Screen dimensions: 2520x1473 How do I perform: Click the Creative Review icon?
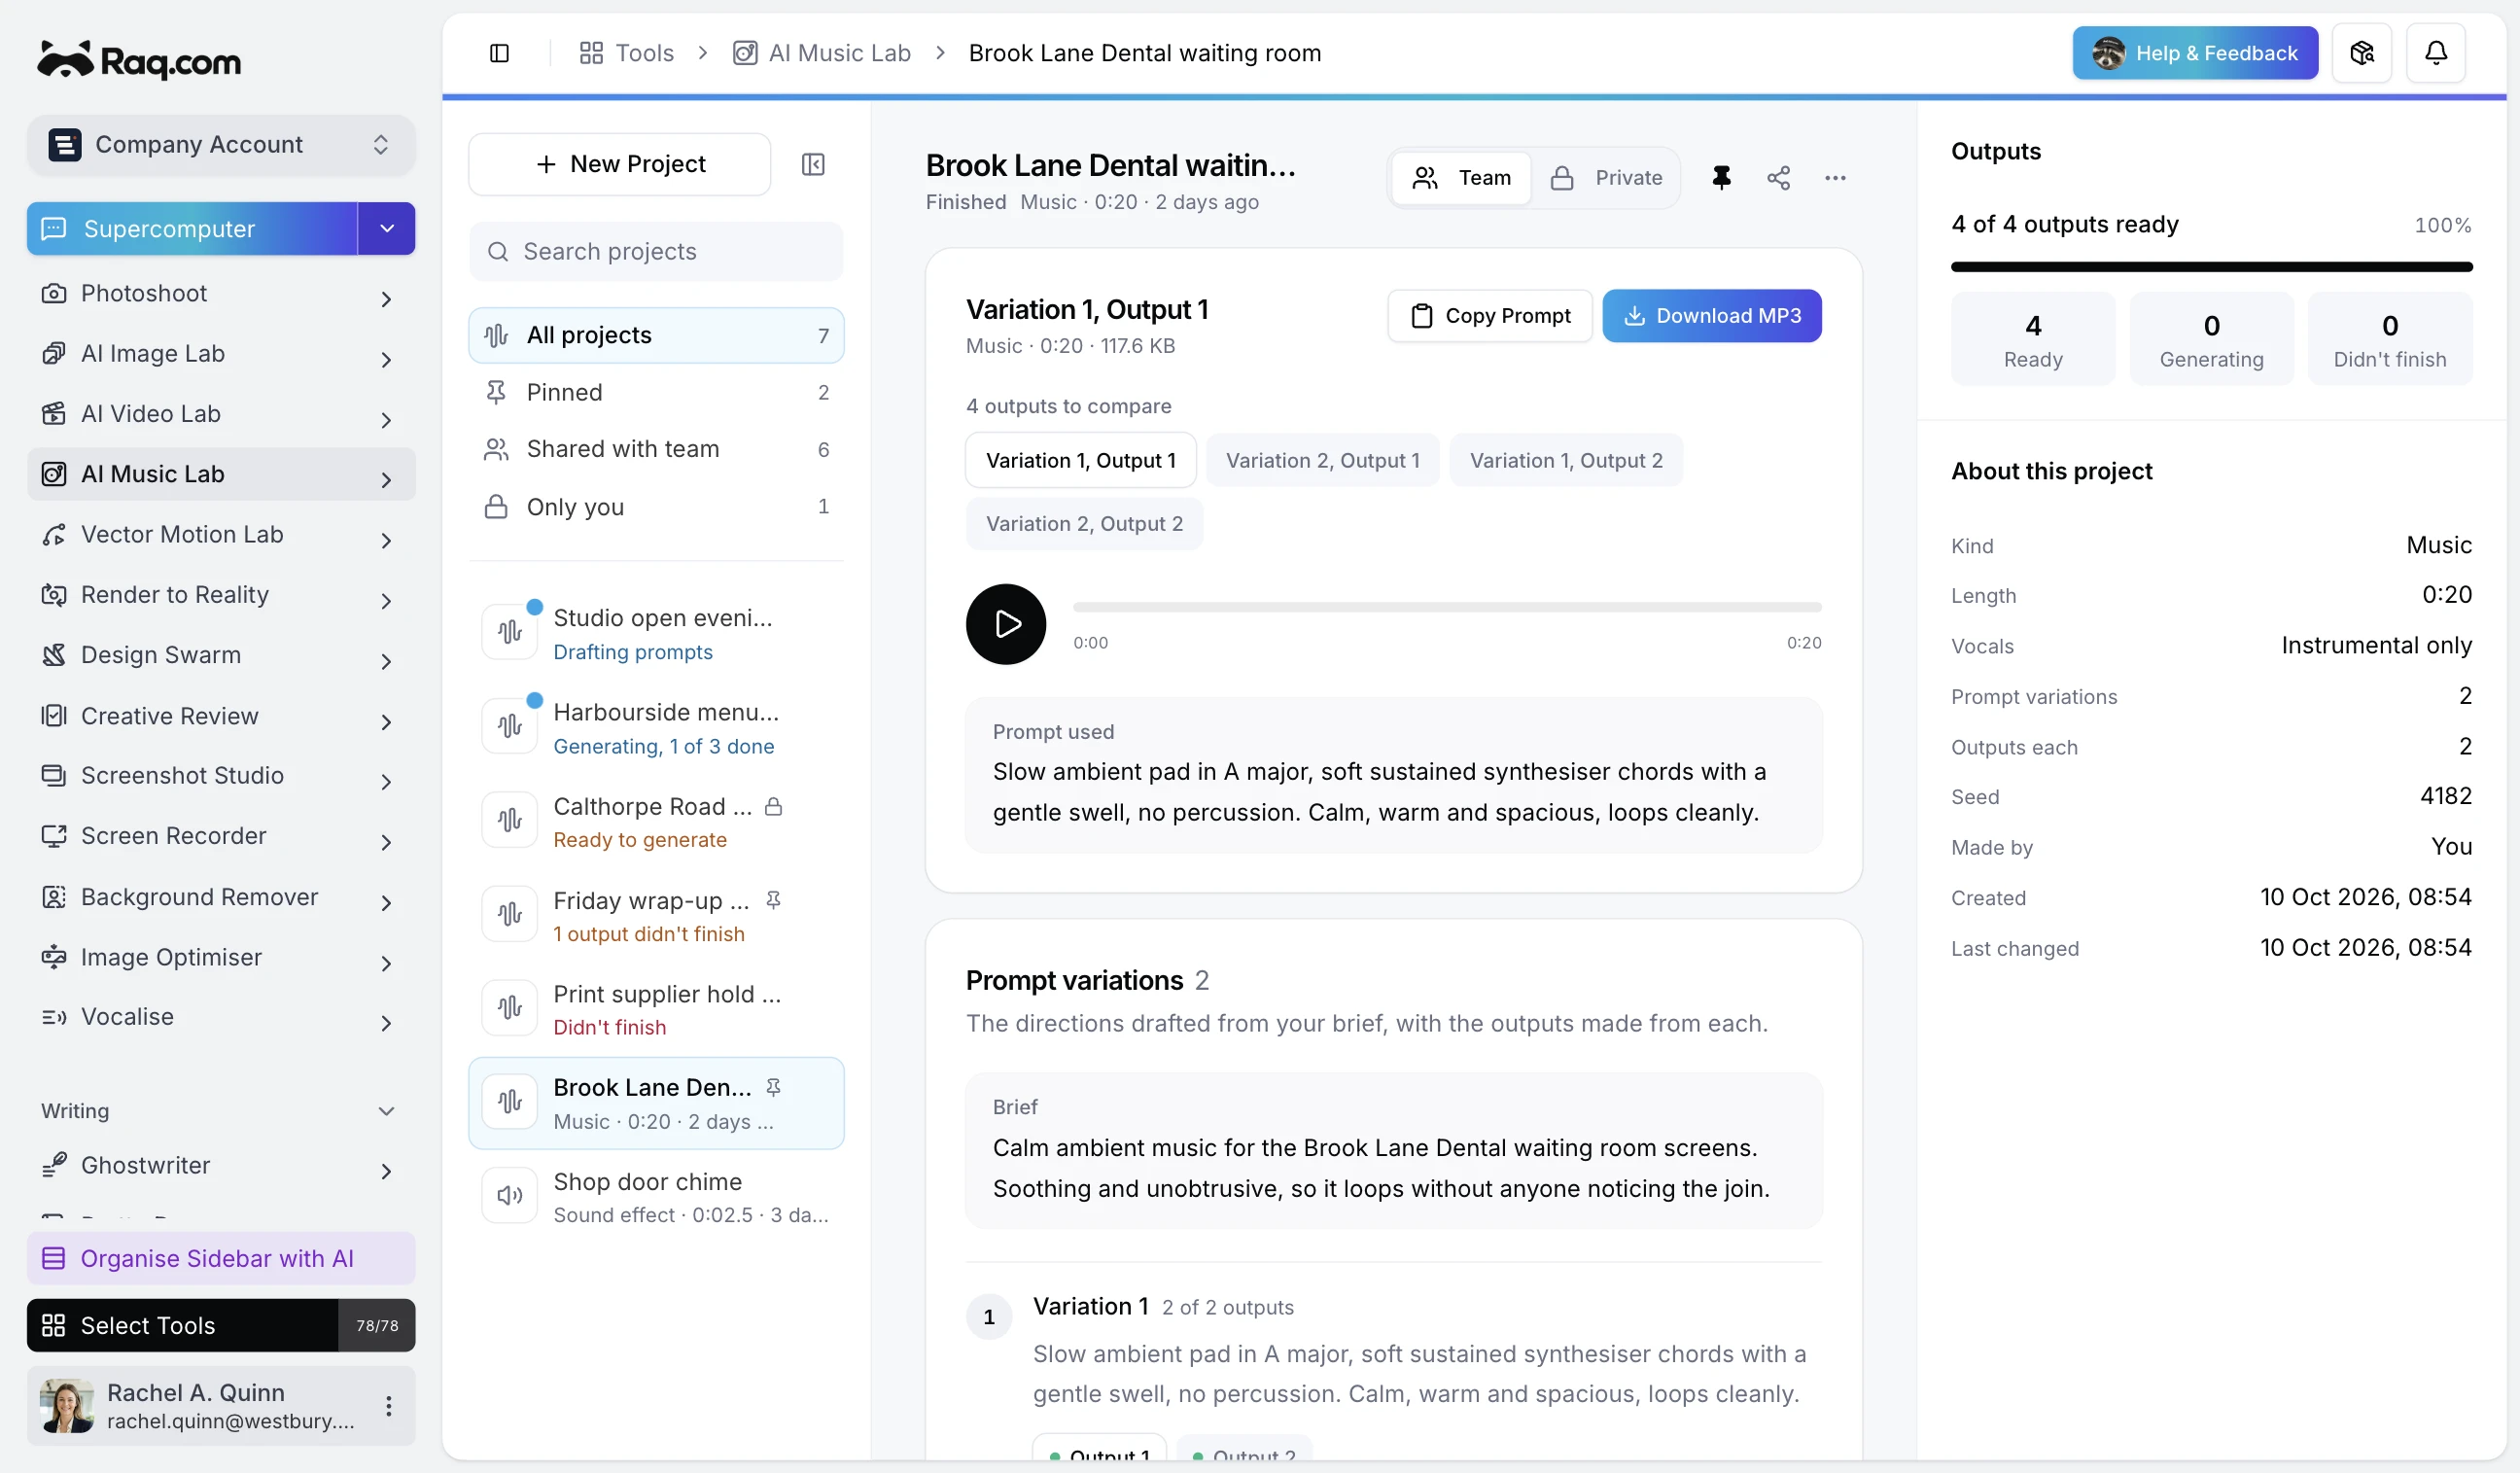pos(54,716)
